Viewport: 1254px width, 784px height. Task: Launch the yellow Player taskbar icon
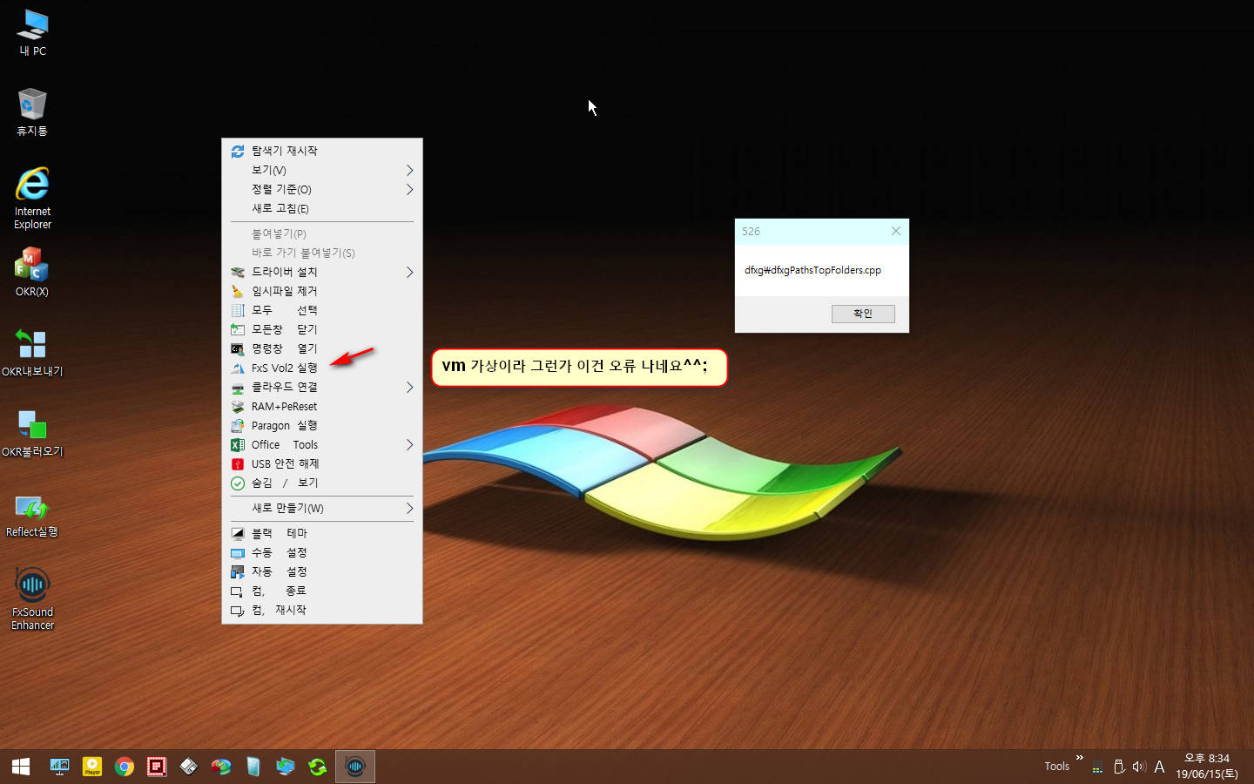[x=92, y=767]
